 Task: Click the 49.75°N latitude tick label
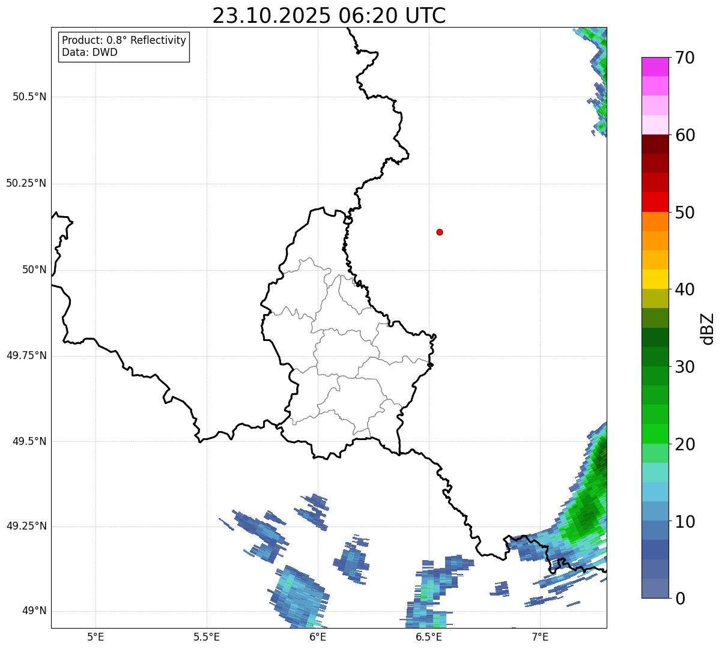[26, 355]
